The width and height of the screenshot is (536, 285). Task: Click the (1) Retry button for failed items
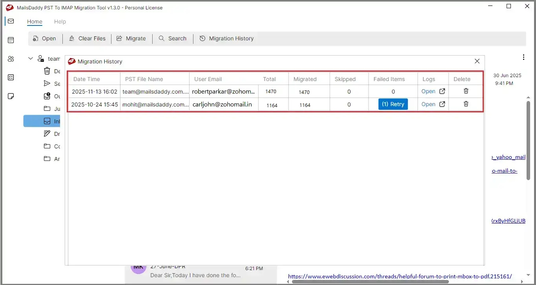coord(393,104)
